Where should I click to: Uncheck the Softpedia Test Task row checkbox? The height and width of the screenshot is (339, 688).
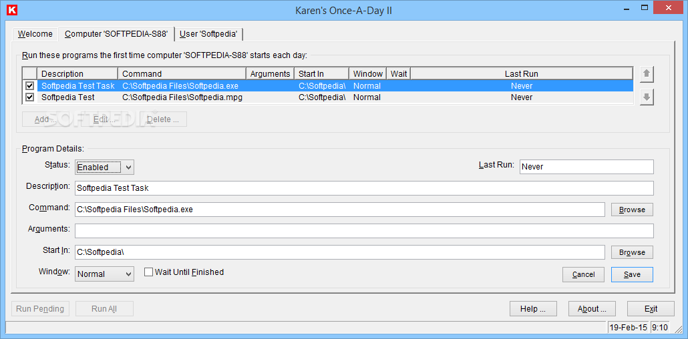pos(30,86)
